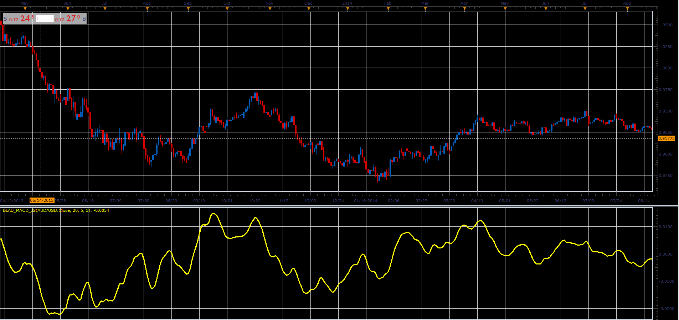Click the 1.0000 price axis label
Screen dimensions: 679x320
pyautogui.click(x=666, y=68)
